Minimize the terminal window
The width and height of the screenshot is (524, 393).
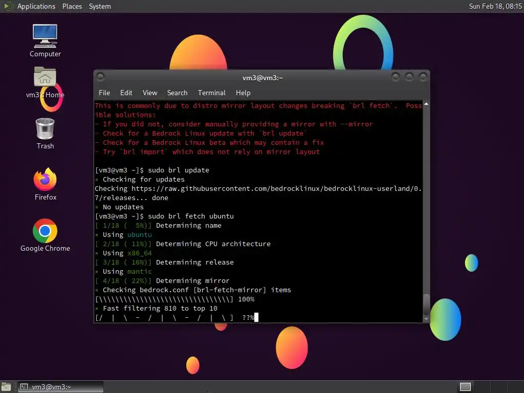click(x=396, y=77)
